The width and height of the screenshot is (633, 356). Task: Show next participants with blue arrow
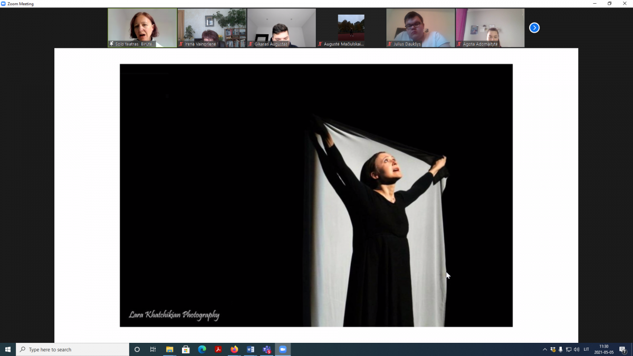[534, 27]
